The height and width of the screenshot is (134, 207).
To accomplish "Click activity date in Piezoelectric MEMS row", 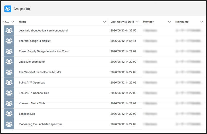I will click(x=123, y=72).
